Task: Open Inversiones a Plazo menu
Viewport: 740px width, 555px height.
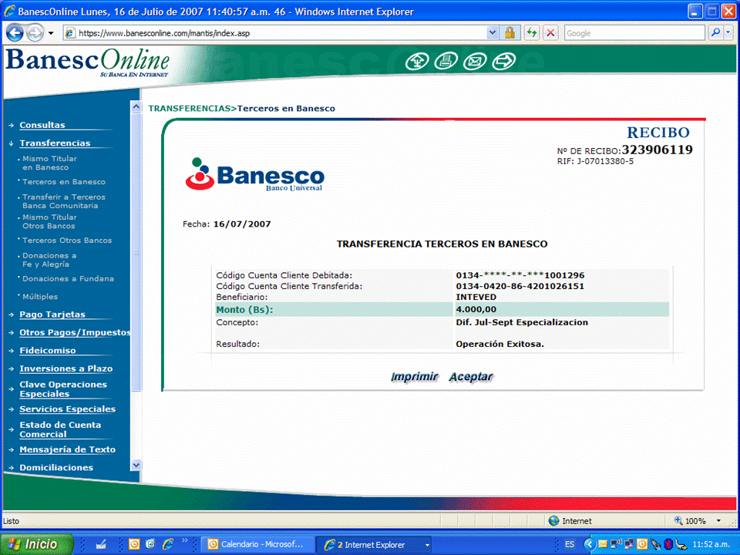Action: coord(66,368)
